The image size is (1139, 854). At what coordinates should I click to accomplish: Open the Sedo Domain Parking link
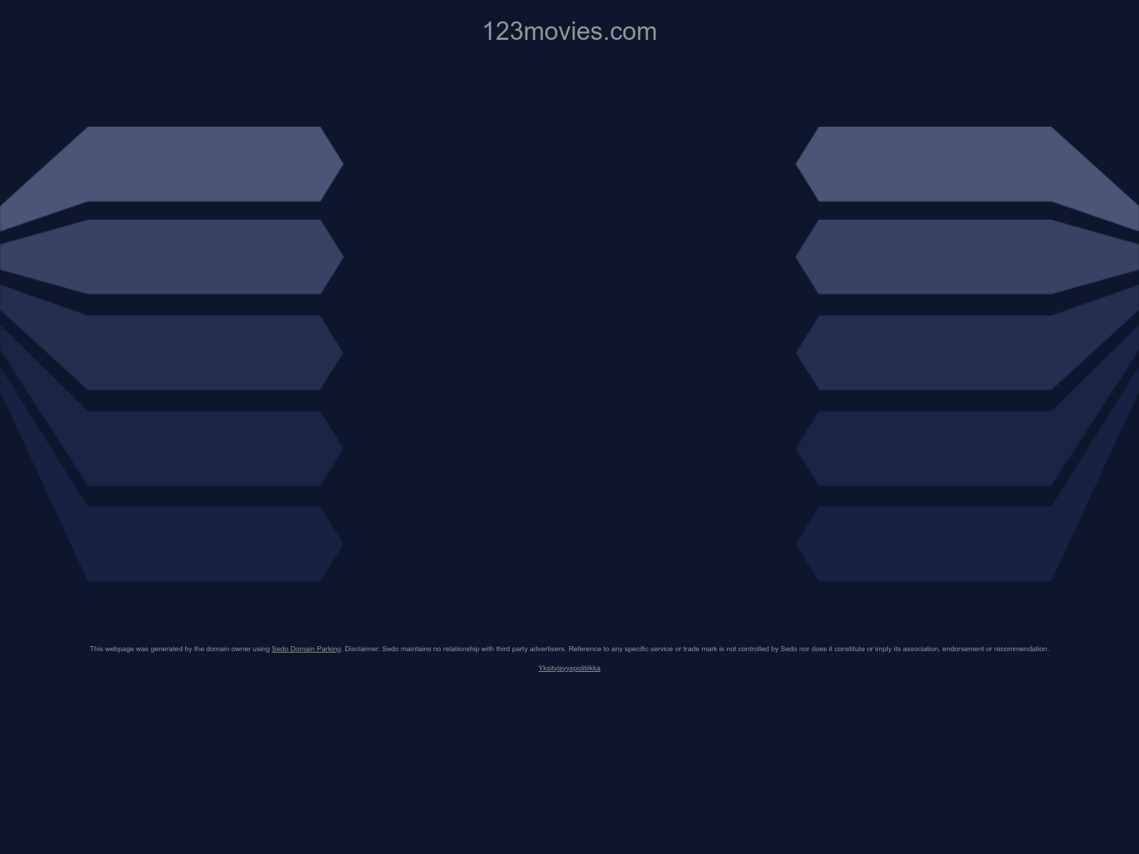(x=306, y=649)
